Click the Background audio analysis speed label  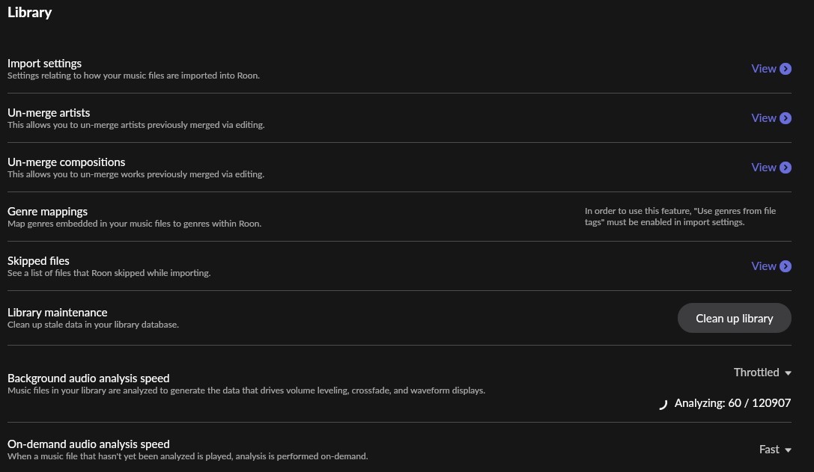pos(88,378)
